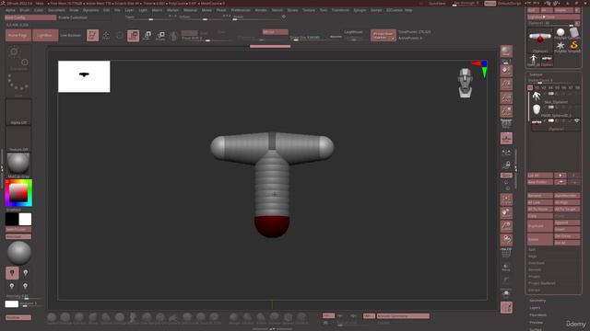This screenshot has width=590, height=331.
Task: Toggle Solo mode
Action: tap(506, 293)
